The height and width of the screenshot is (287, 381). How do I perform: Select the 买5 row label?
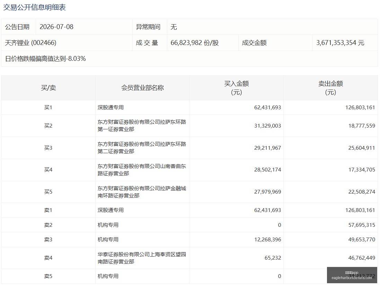[x=48, y=192]
